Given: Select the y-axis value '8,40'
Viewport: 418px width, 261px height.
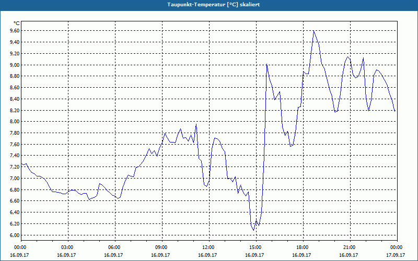Looking at the screenshot, I should [15, 99].
